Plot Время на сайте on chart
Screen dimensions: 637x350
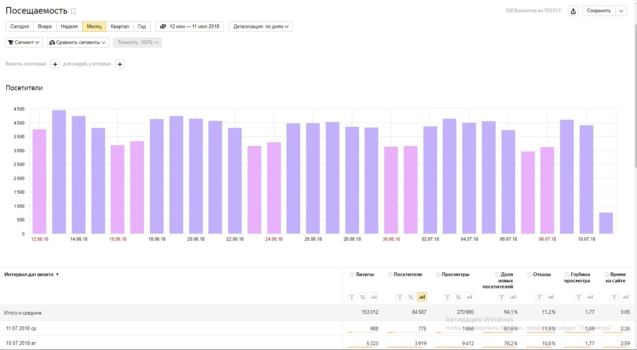click(x=626, y=297)
